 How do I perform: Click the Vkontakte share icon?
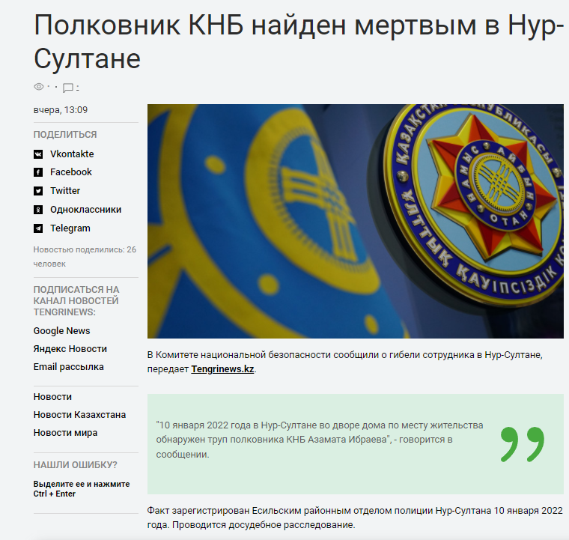[x=38, y=154]
